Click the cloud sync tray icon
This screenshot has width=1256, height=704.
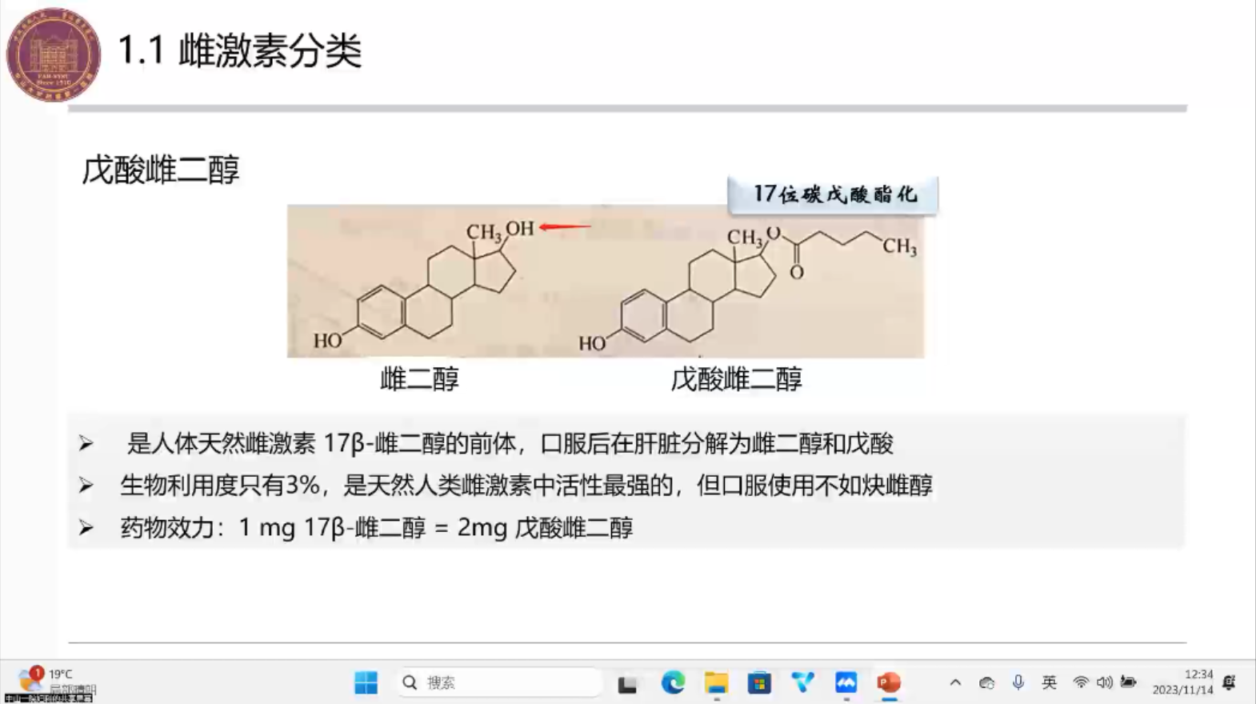click(986, 682)
